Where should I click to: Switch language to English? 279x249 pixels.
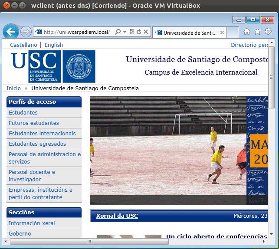tap(54, 45)
